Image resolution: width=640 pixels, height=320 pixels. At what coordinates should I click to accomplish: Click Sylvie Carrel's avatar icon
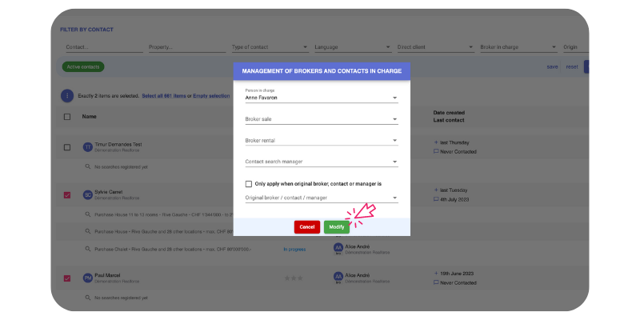tap(88, 194)
